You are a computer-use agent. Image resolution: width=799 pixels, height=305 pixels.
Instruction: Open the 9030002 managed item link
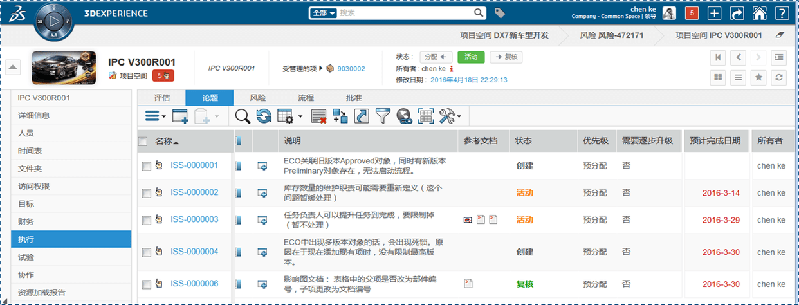coord(351,68)
